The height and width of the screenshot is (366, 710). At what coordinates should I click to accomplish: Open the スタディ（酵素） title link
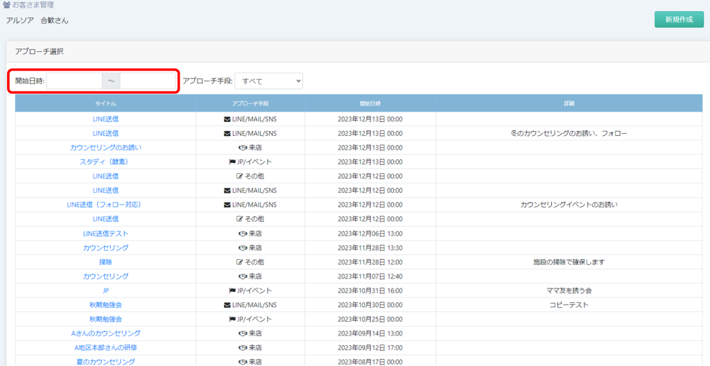coord(105,162)
